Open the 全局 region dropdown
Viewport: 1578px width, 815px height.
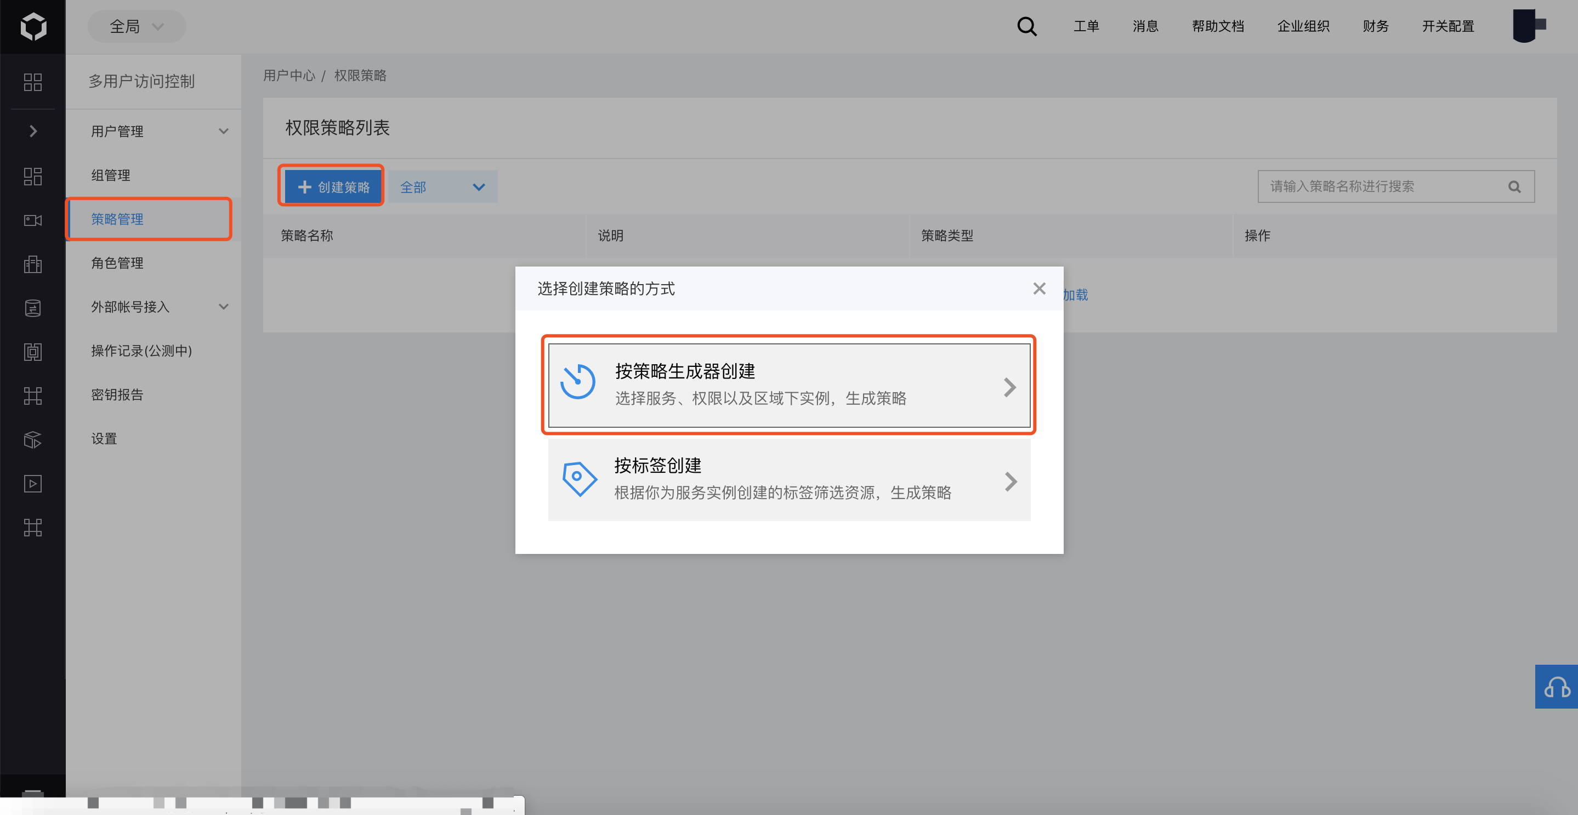tap(137, 26)
